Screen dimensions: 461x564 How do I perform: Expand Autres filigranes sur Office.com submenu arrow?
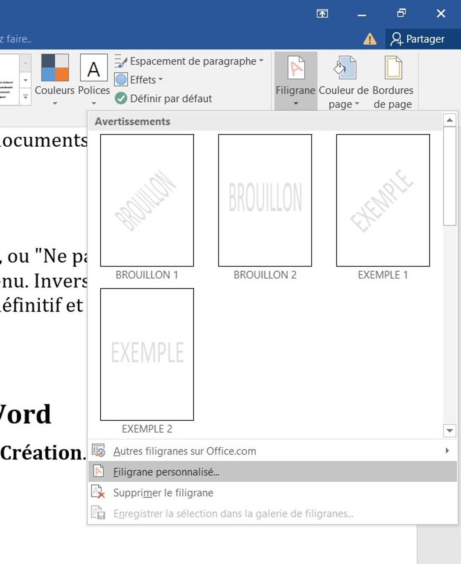pos(447,451)
